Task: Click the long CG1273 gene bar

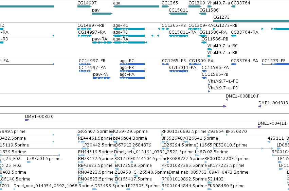Action: pyautogui.click(x=251, y=21)
